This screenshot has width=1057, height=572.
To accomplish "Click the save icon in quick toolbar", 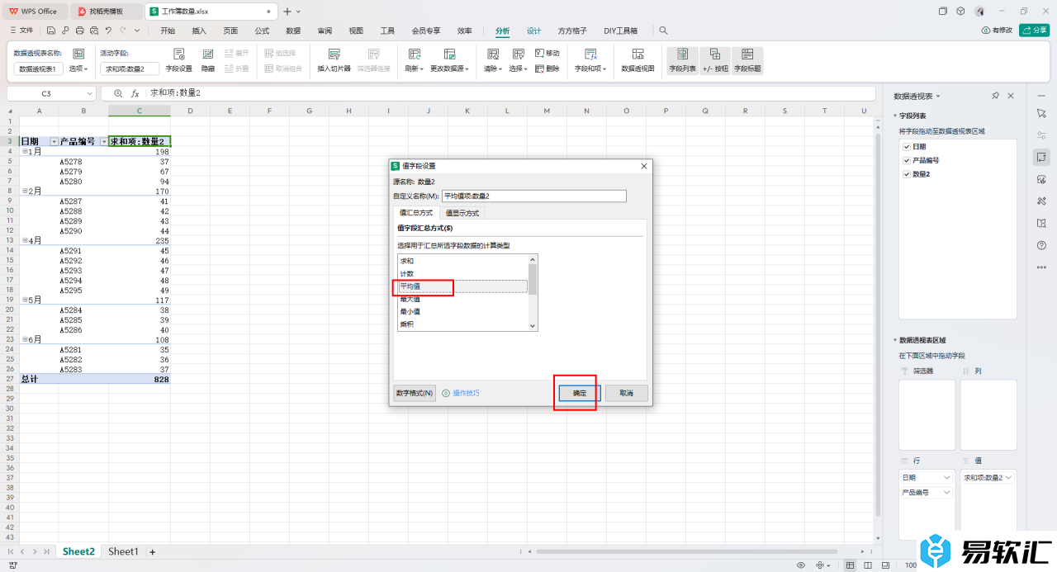I will [x=50, y=31].
